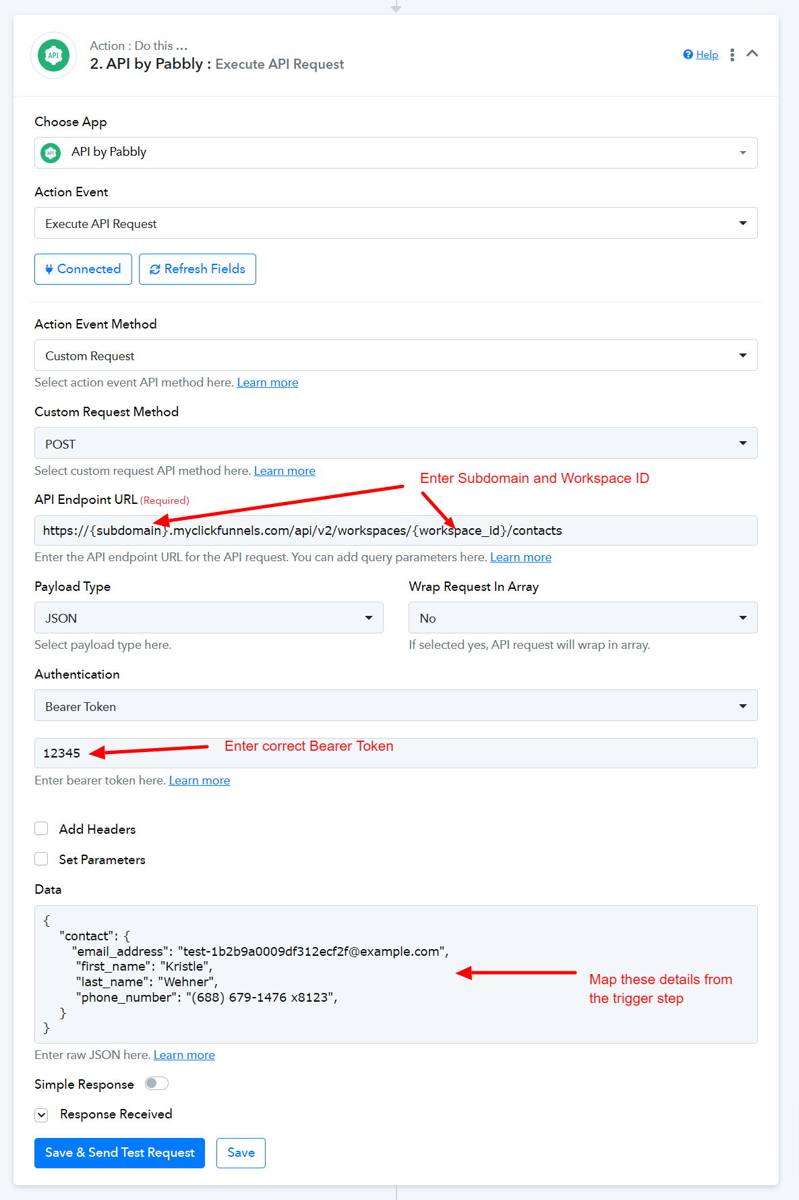Click the blue Help question mark icon
The height and width of the screenshot is (1200, 799).
click(x=688, y=55)
